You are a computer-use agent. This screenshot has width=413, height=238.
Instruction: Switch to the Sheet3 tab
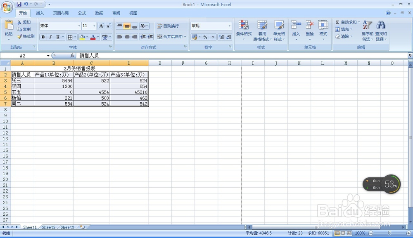tap(67, 227)
